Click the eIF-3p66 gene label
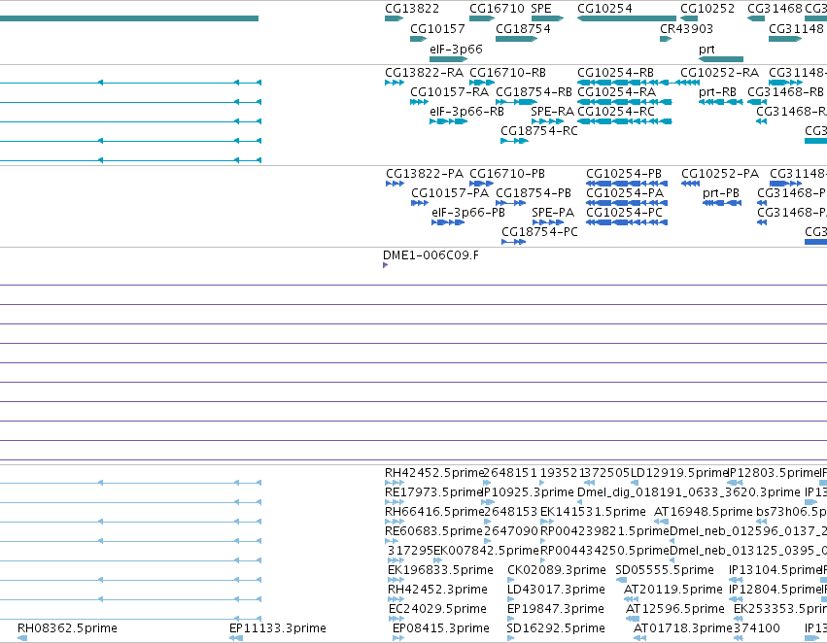Screen dimensions: 827x643 pyautogui.click(x=456, y=49)
